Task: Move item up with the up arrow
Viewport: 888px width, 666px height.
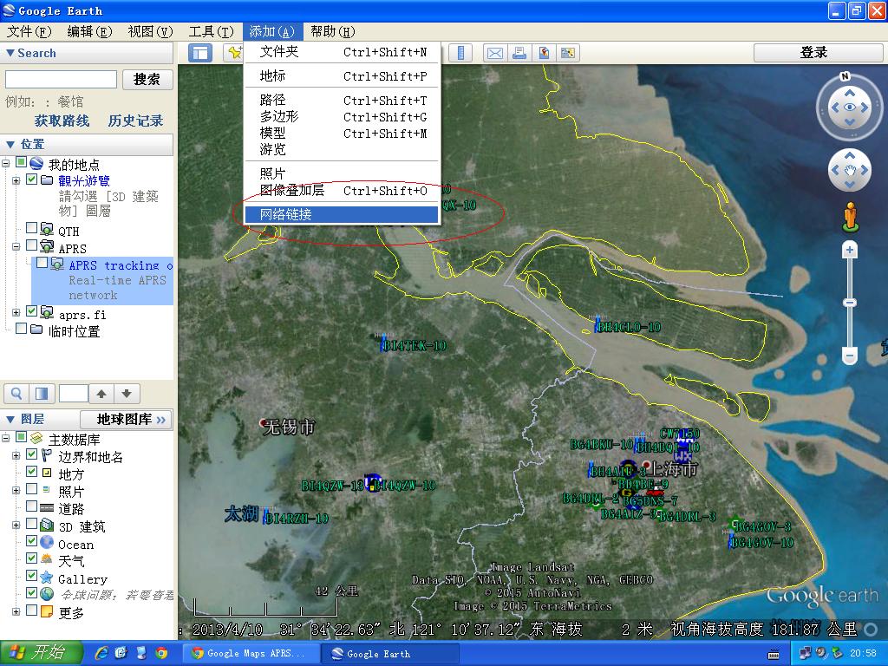Action: [101, 394]
